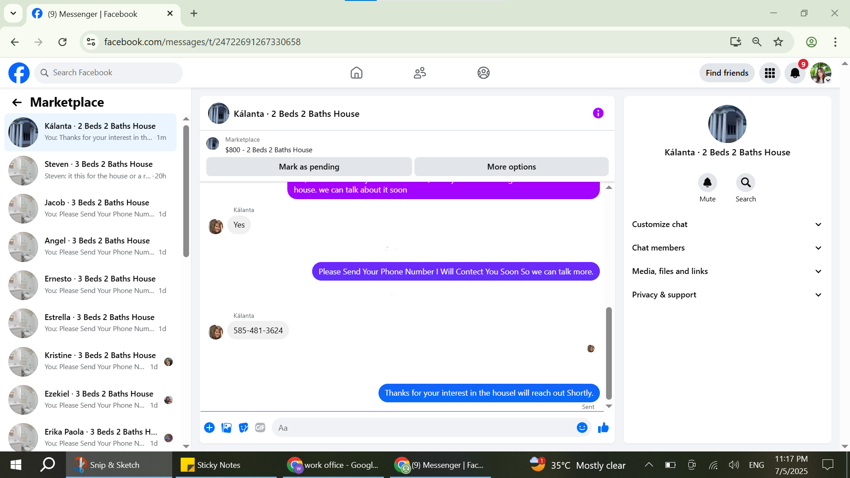Send a thumbs up like

(603, 428)
